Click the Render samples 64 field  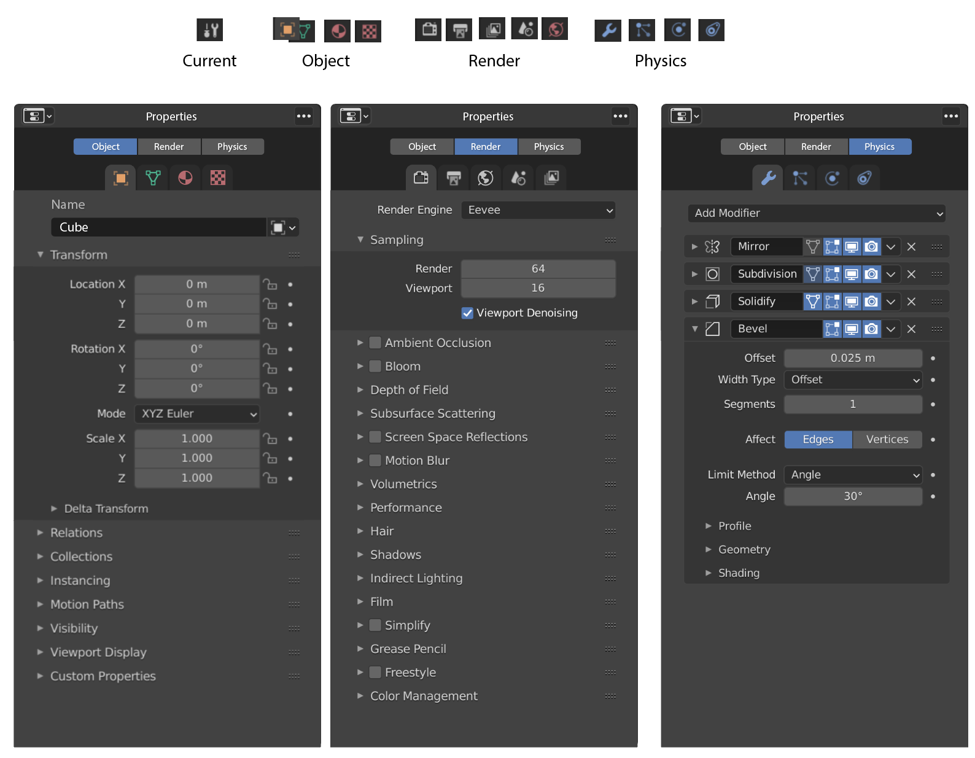538,269
